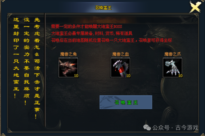Click the red line 大地蛮王必暴专属装备
Screen dimensions: 205x136
92,33
